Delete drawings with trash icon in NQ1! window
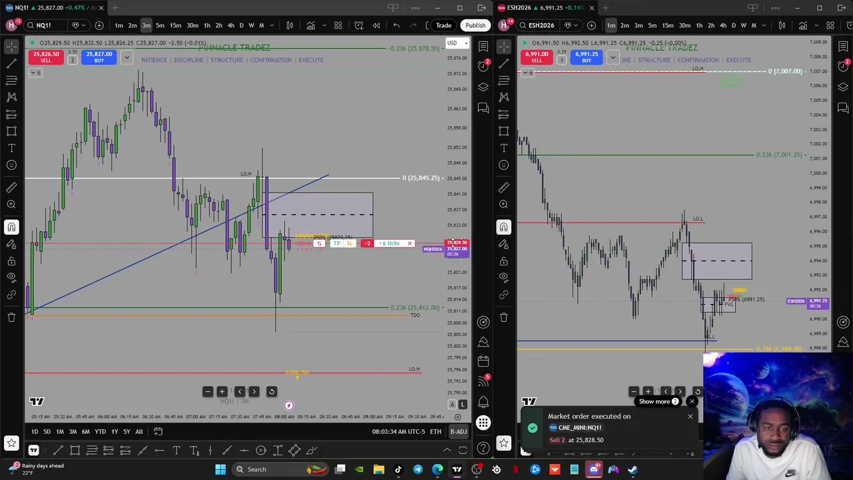Image resolution: width=853 pixels, height=480 pixels. [x=11, y=317]
